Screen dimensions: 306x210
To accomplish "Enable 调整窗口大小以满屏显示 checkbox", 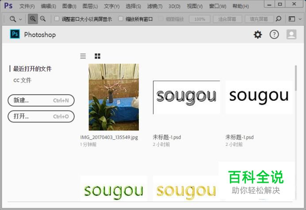I will pyautogui.click(x=57, y=19).
